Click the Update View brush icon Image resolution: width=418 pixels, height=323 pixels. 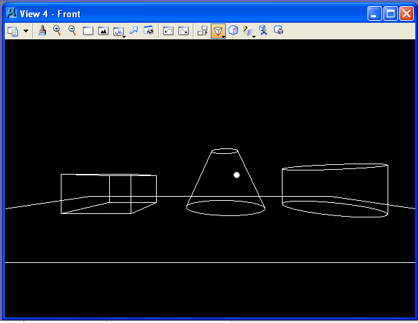(x=42, y=31)
